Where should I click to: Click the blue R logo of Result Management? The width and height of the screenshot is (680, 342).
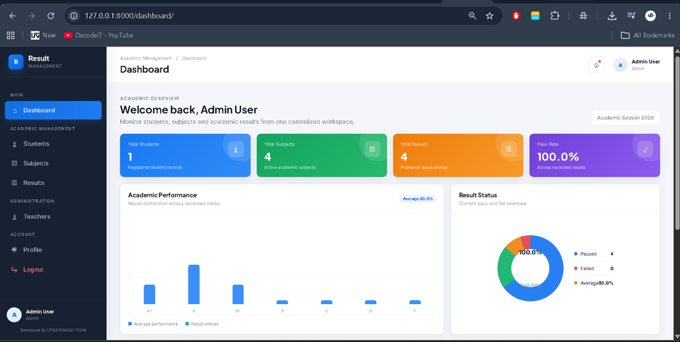pos(16,62)
